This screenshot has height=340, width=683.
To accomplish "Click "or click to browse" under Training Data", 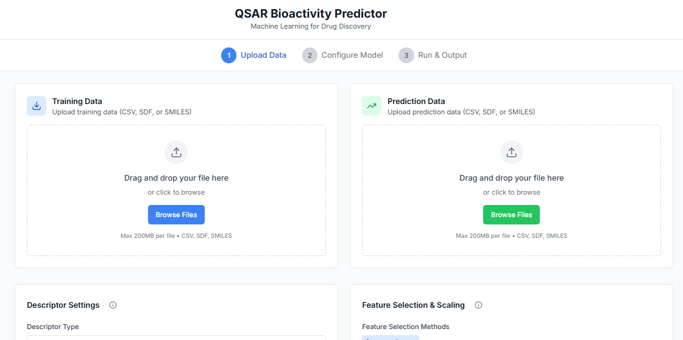I will (176, 192).
